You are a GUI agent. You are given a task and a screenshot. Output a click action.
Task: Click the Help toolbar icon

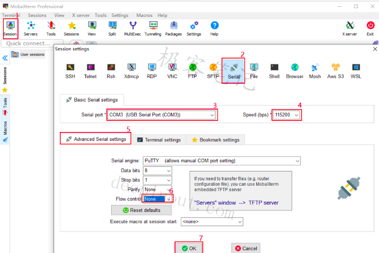click(214, 28)
